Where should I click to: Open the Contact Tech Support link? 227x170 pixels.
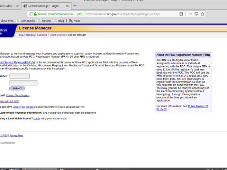point(18,95)
